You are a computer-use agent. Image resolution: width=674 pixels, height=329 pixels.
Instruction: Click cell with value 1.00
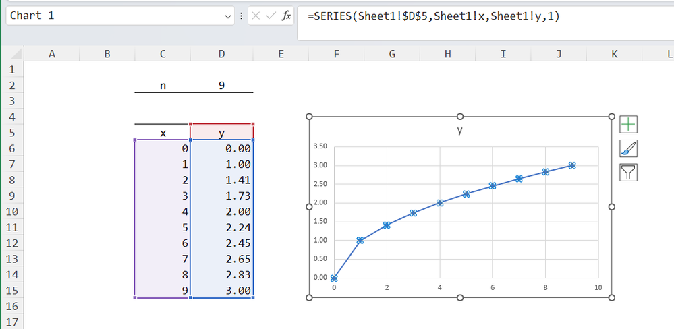[x=221, y=164]
